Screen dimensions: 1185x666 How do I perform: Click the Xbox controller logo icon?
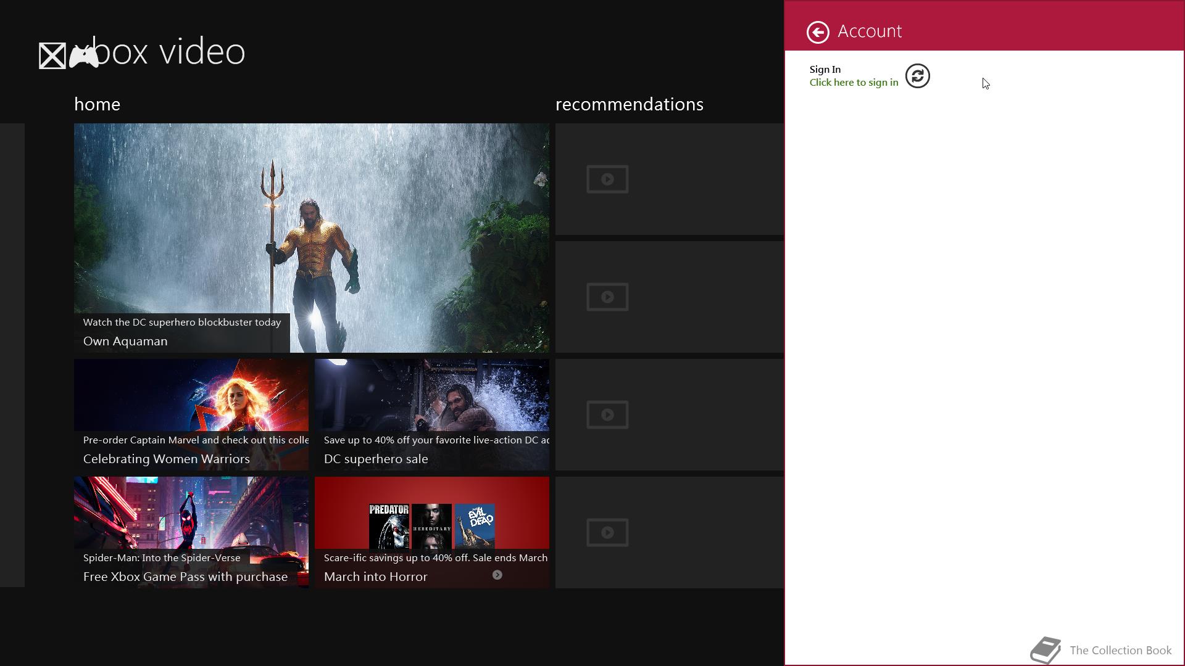pos(84,56)
